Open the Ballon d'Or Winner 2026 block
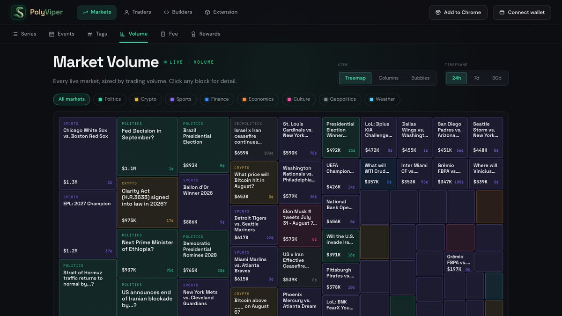Image resolution: width=562 pixels, height=316 pixels. click(x=204, y=202)
